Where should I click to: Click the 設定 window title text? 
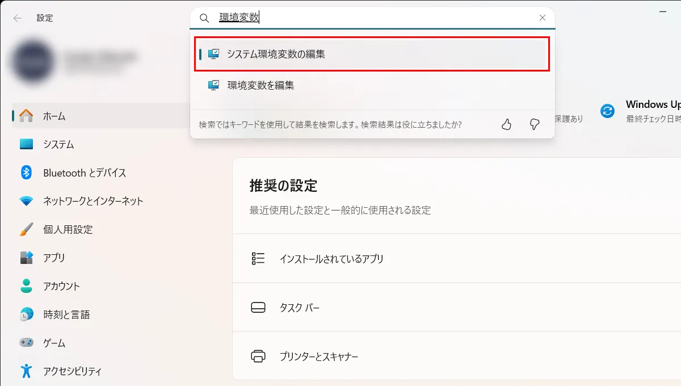[x=45, y=18]
